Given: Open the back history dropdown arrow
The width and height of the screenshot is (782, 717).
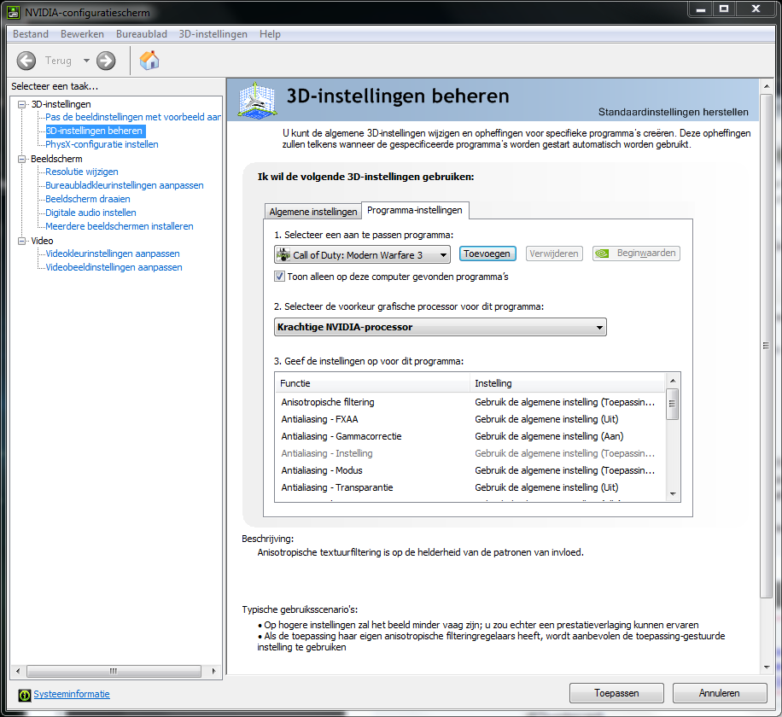Looking at the screenshot, I should (x=86, y=61).
